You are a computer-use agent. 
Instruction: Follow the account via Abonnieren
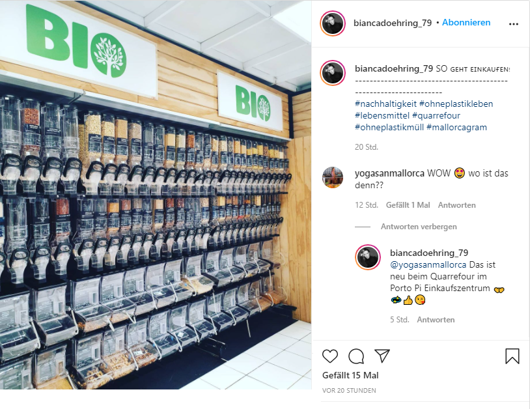point(466,23)
